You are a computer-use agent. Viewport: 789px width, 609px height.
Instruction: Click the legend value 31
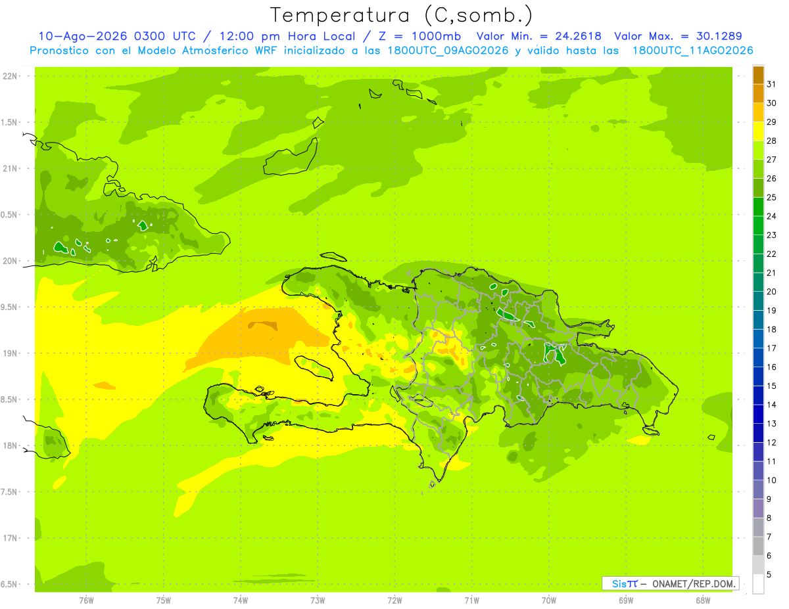(x=772, y=83)
